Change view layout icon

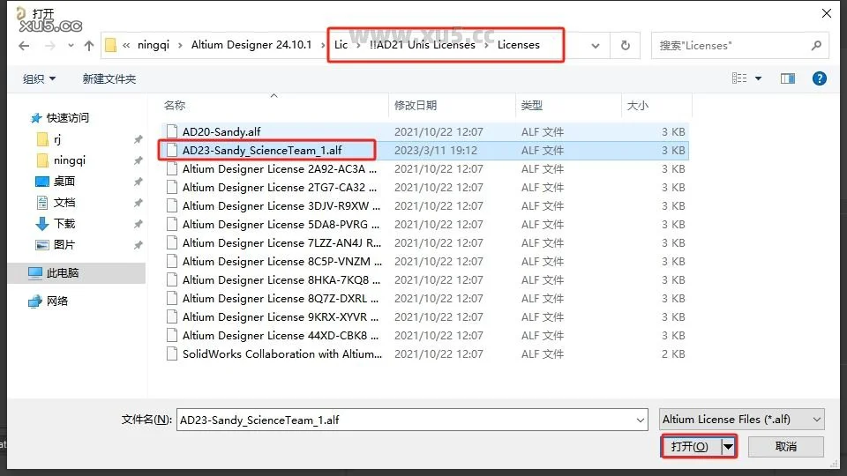tap(739, 78)
